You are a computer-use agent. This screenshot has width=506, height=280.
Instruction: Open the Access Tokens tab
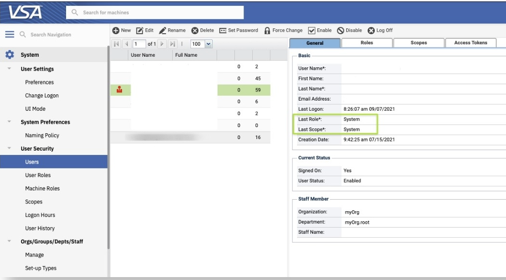coord(471,43)
